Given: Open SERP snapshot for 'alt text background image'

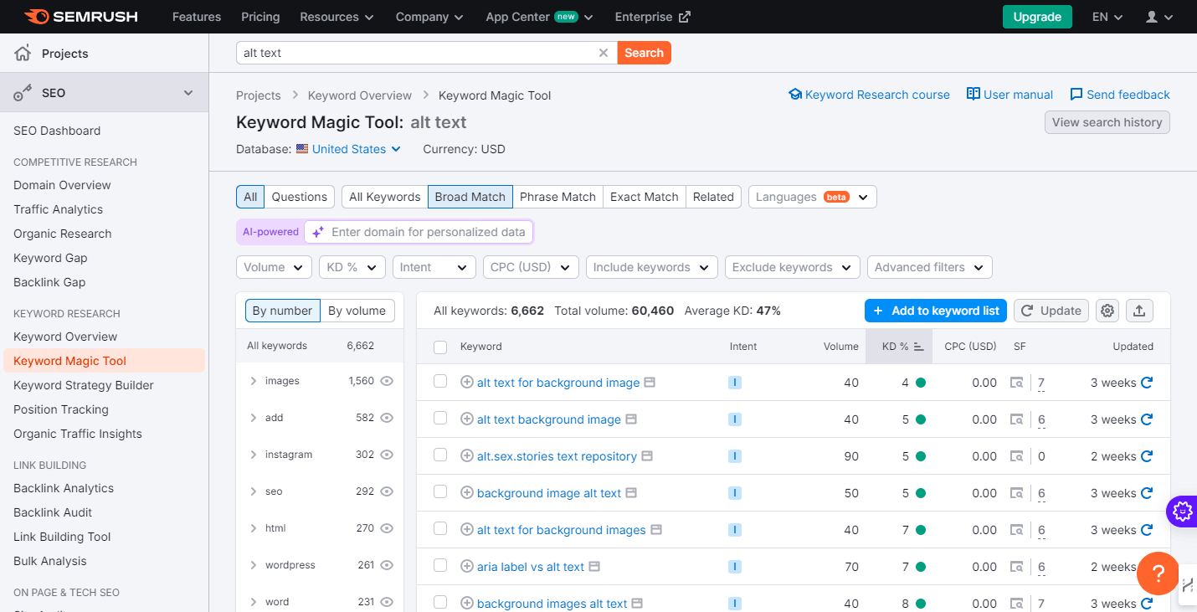Looking at the screenshot, I should click(1016, 419).
